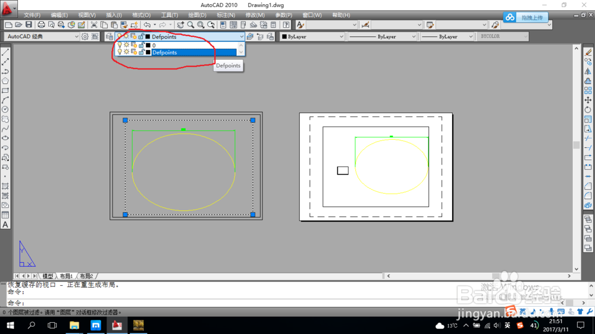Screen dimensions: 595x334
Task: Select the Multiline Text A tool
Action: click(x=5, y=225)
